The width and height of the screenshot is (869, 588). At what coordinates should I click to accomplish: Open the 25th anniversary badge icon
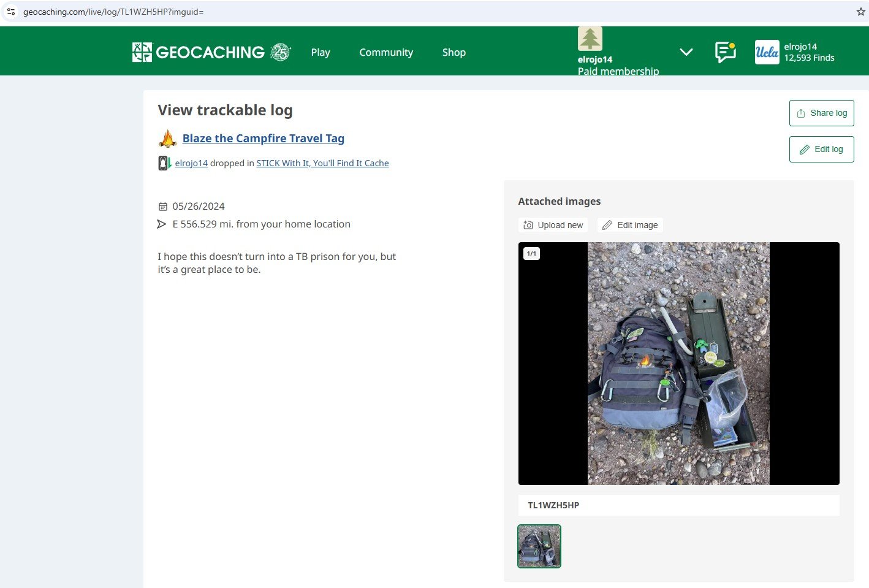click(281, 52)
